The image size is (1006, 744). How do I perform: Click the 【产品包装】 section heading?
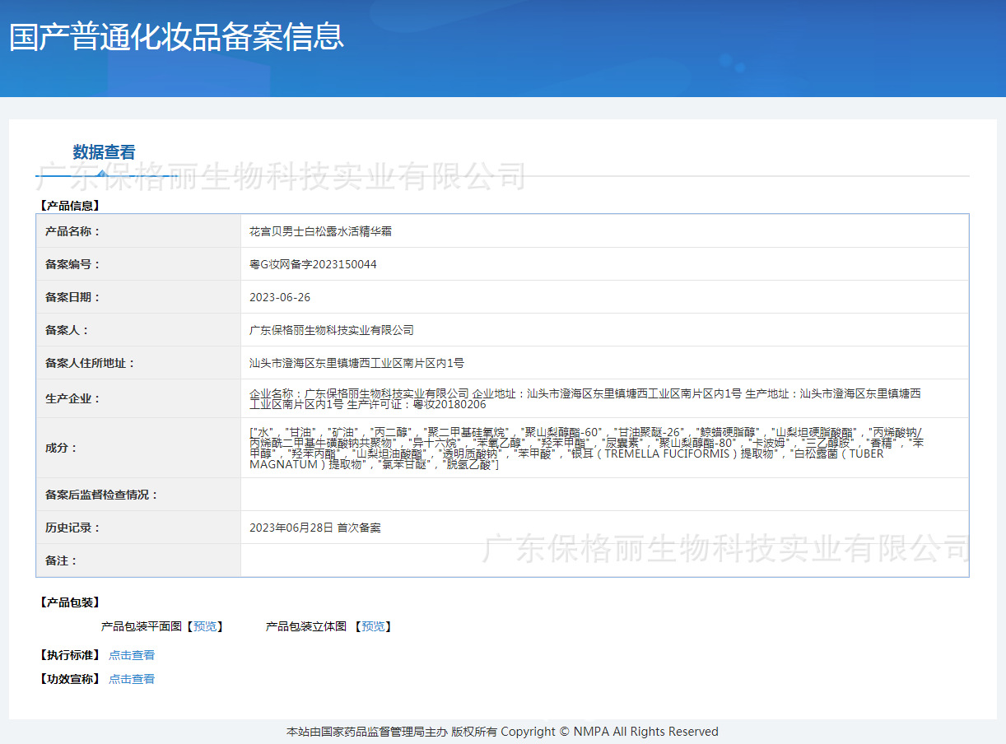tap(69, 602)
